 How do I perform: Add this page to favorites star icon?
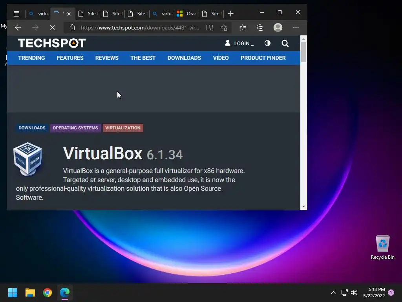click(x=224, y=28)
